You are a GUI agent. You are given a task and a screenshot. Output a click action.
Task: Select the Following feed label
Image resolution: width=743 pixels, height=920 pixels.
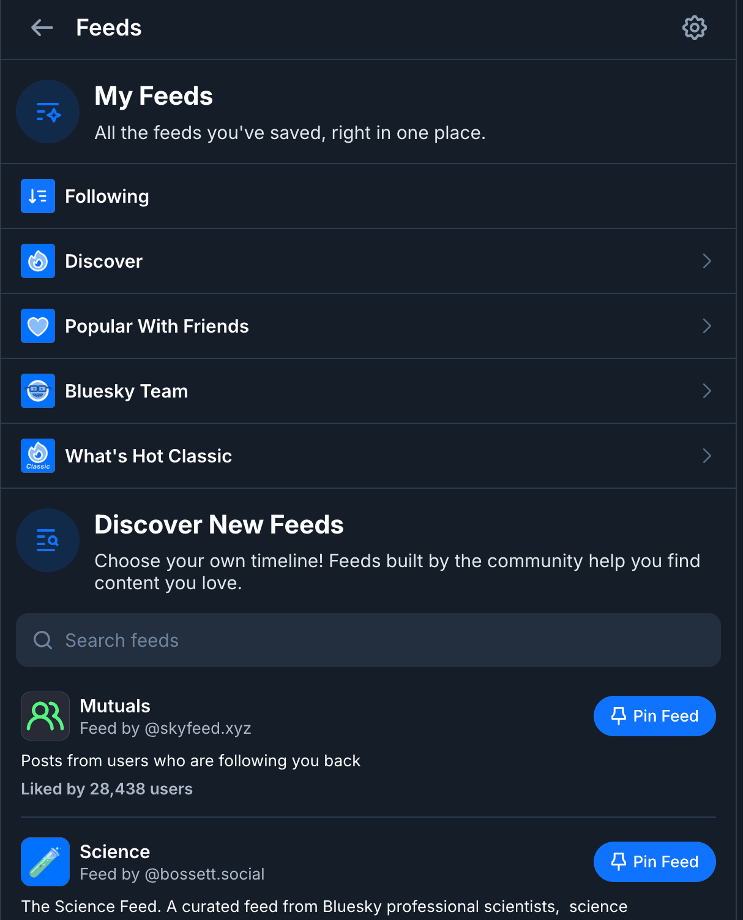(x=107, y=197)
